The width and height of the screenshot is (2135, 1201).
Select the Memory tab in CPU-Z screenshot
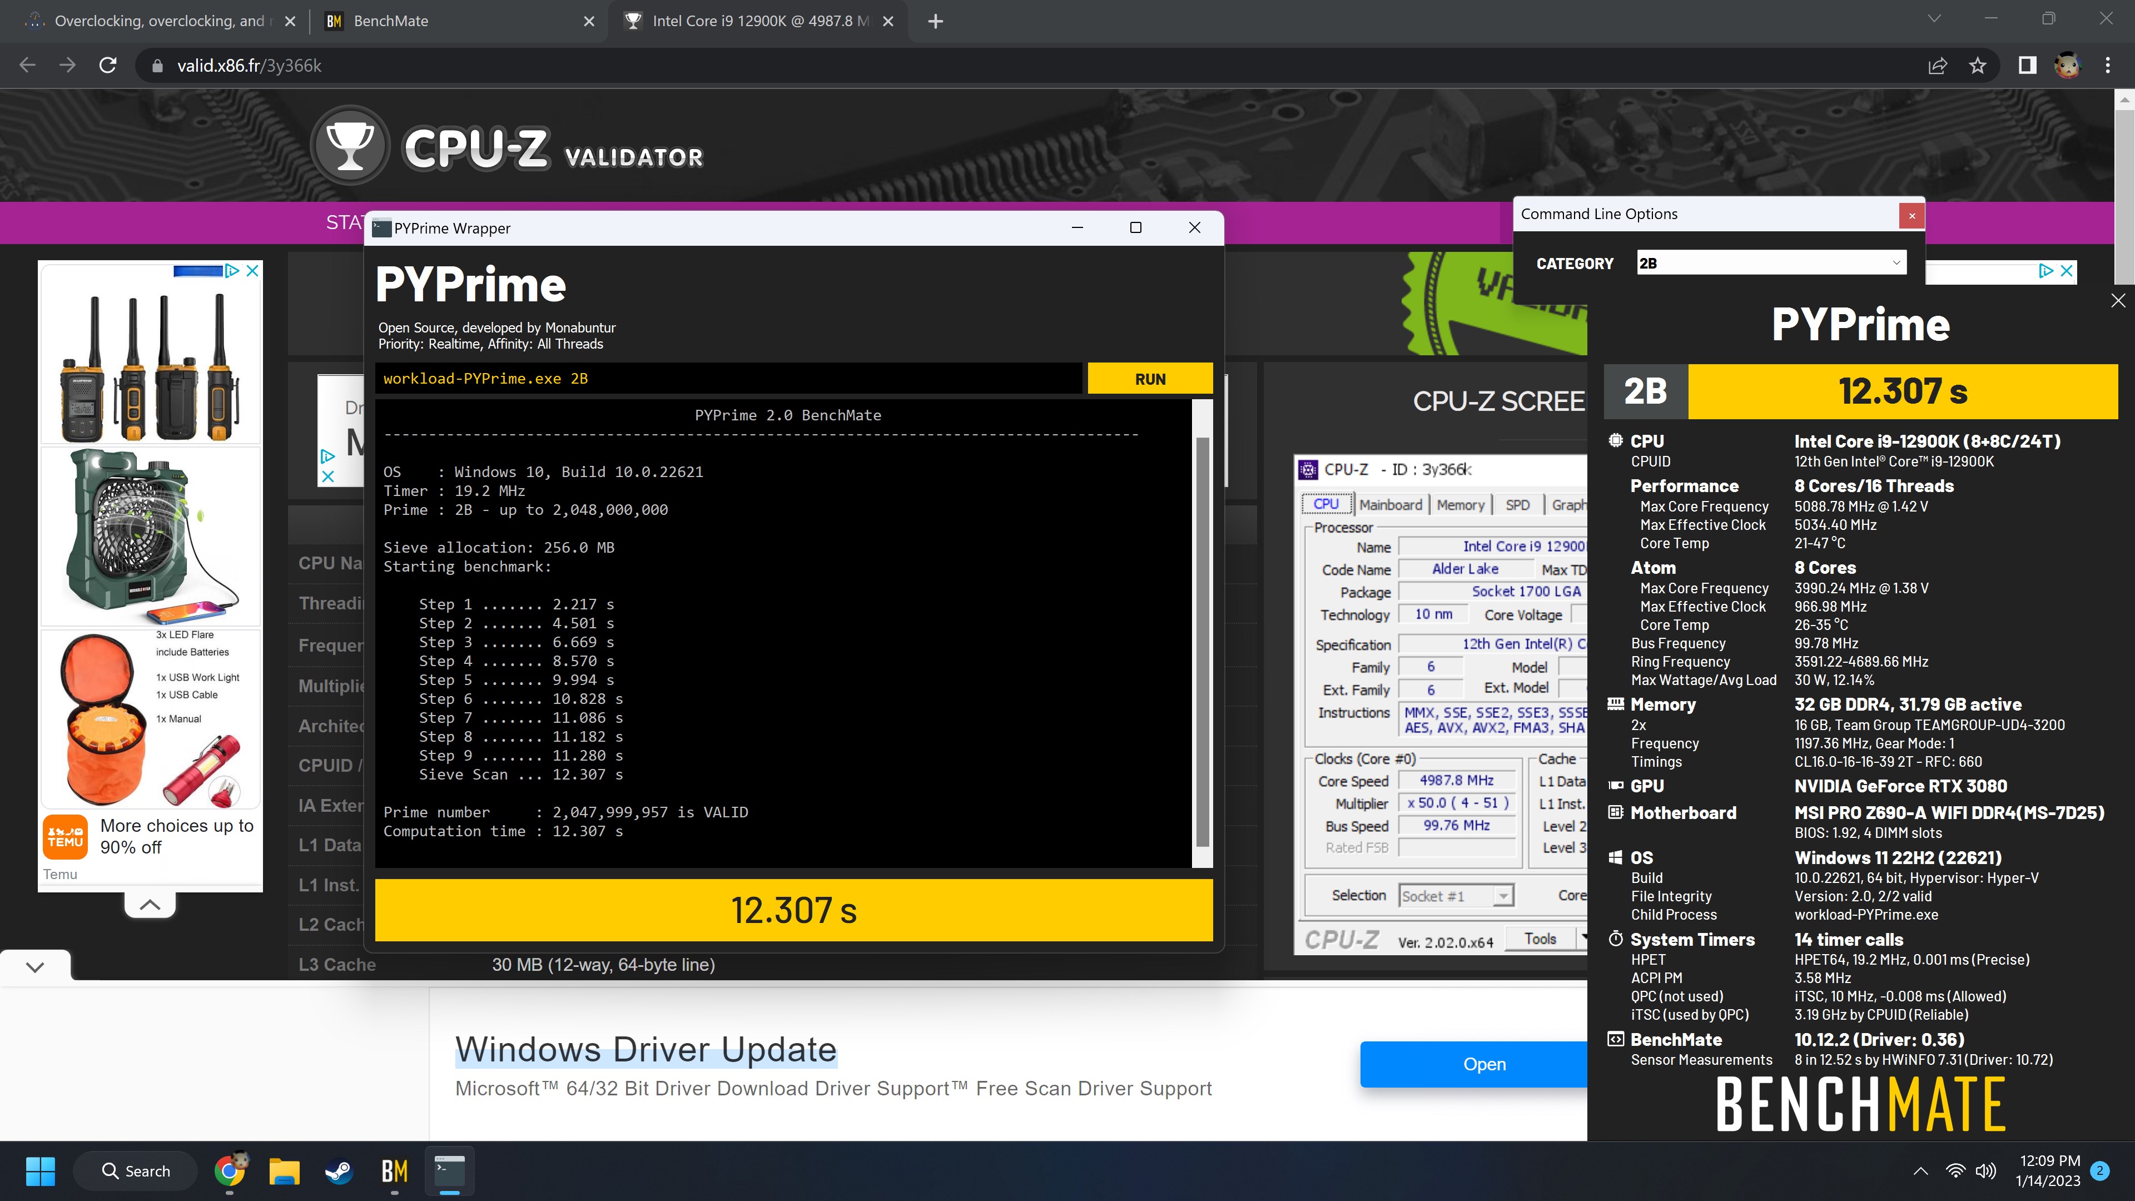click(1461, 505)
